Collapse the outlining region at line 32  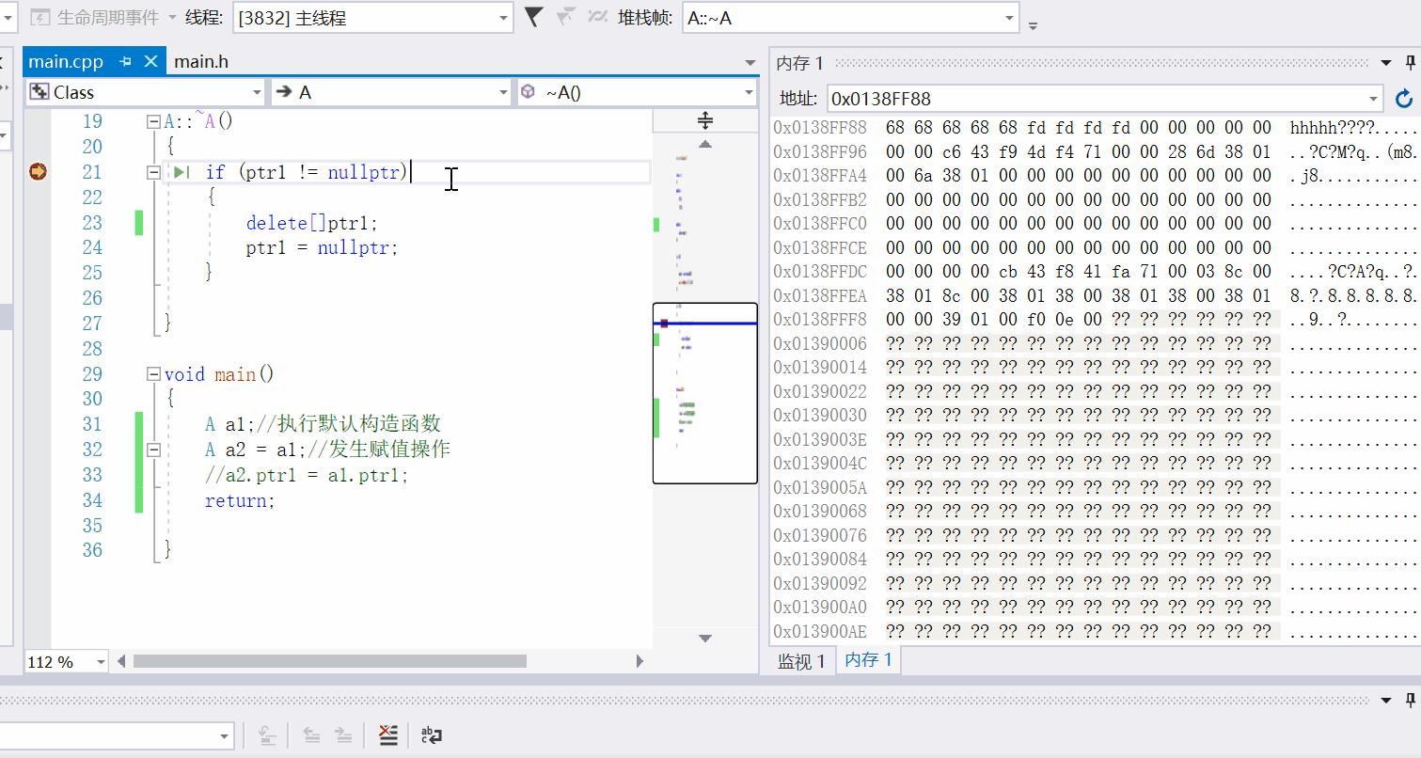(153, 450)
